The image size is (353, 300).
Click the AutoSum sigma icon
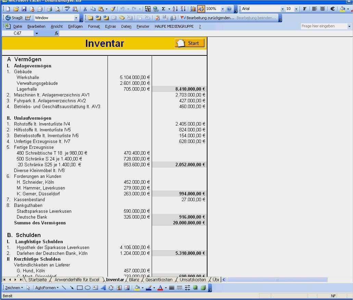(163, 9)
